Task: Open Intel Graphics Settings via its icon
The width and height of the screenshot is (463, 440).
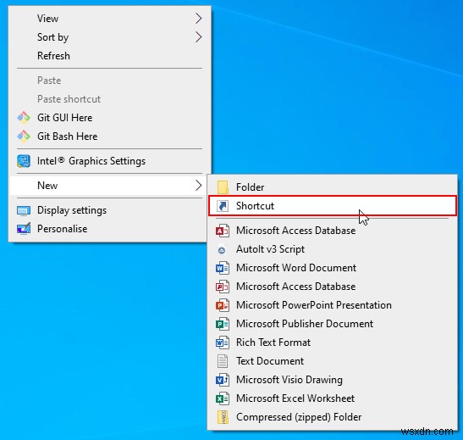Action: 24,161
